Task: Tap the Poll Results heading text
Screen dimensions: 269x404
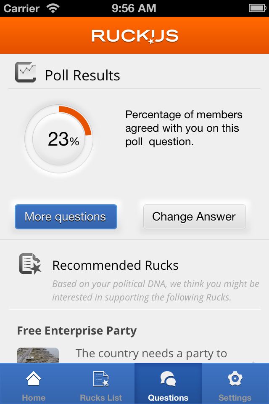Action: (x=82, y=75)
